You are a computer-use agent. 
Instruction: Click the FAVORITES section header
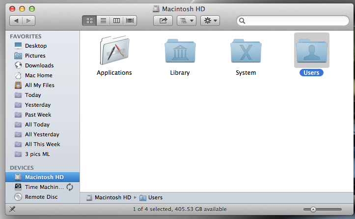click(x=26, y=36)
